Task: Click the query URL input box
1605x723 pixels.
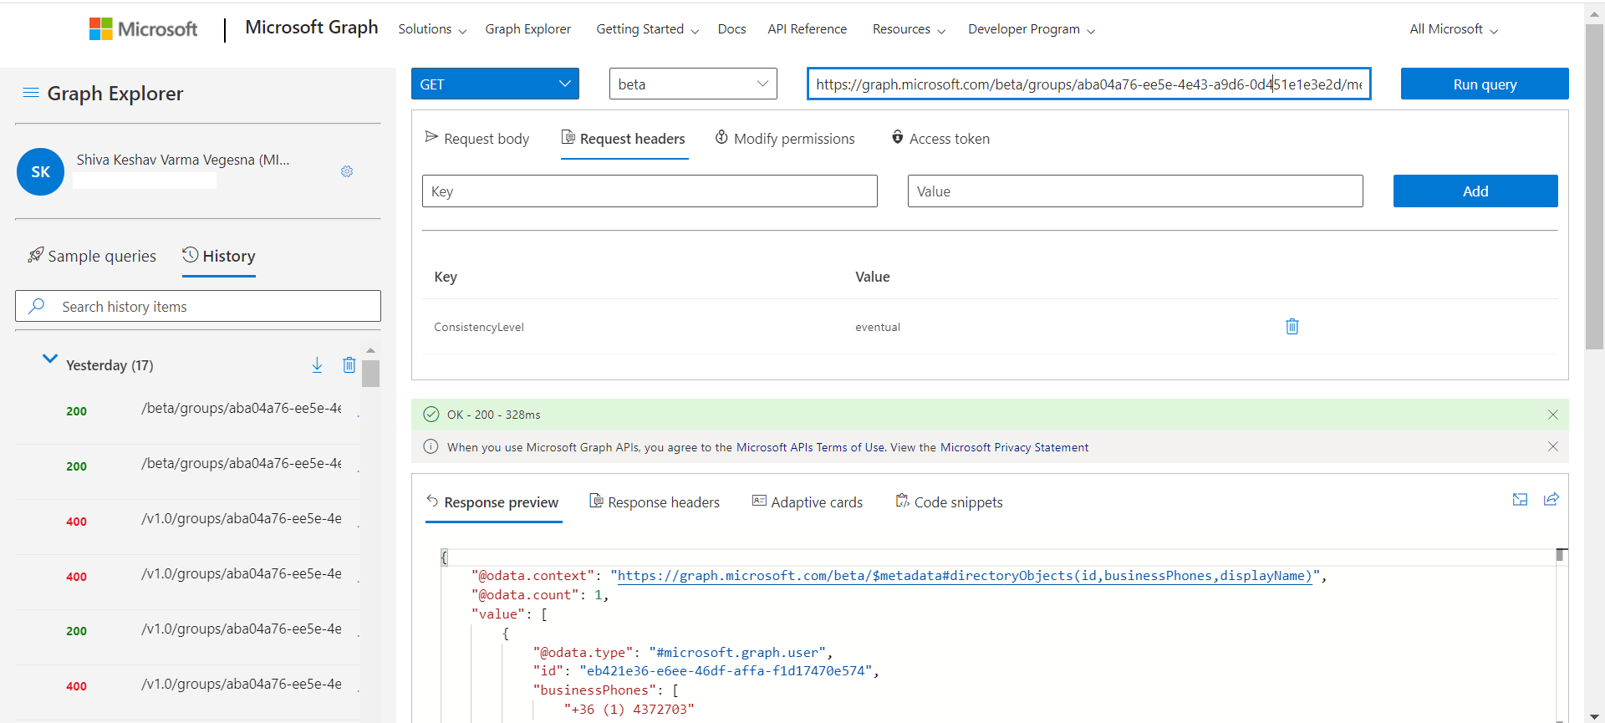Action: [x=1088, y=84]
